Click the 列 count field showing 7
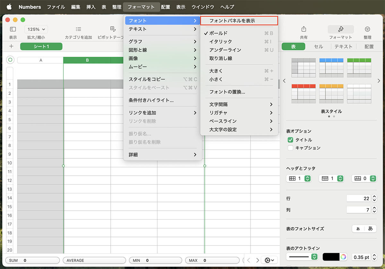The image size is (385, 269). click(358, 210)
